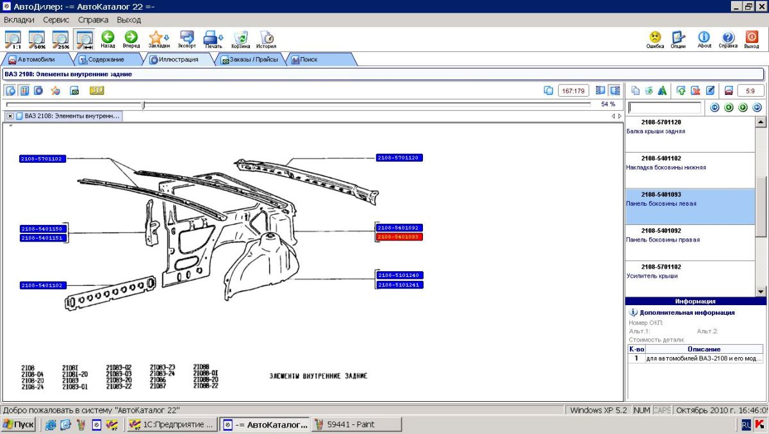This screenshot has height=434, width=769.
Task: Switch to the Иллюстрация tab
Action: [x=178, y=60]
